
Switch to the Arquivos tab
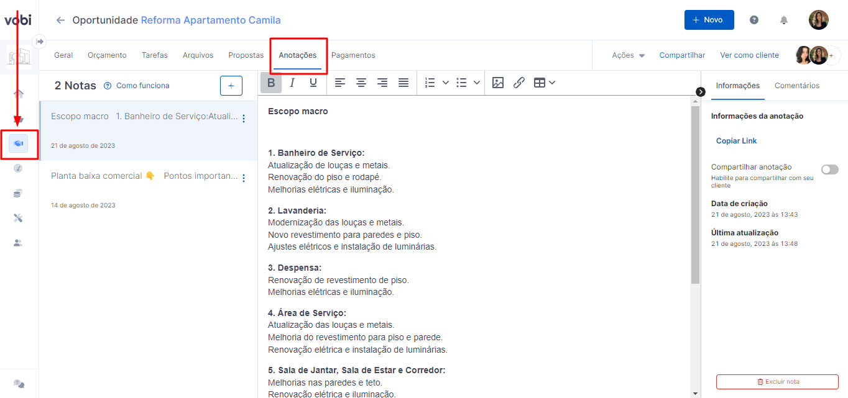(198, 55)
